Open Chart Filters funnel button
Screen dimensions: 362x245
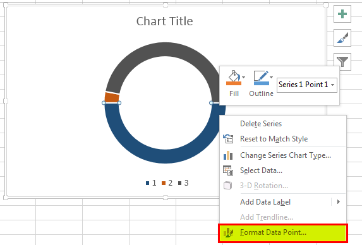[342, 62]
